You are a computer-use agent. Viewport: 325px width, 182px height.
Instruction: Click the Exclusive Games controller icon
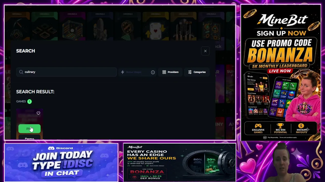point(258,126)
